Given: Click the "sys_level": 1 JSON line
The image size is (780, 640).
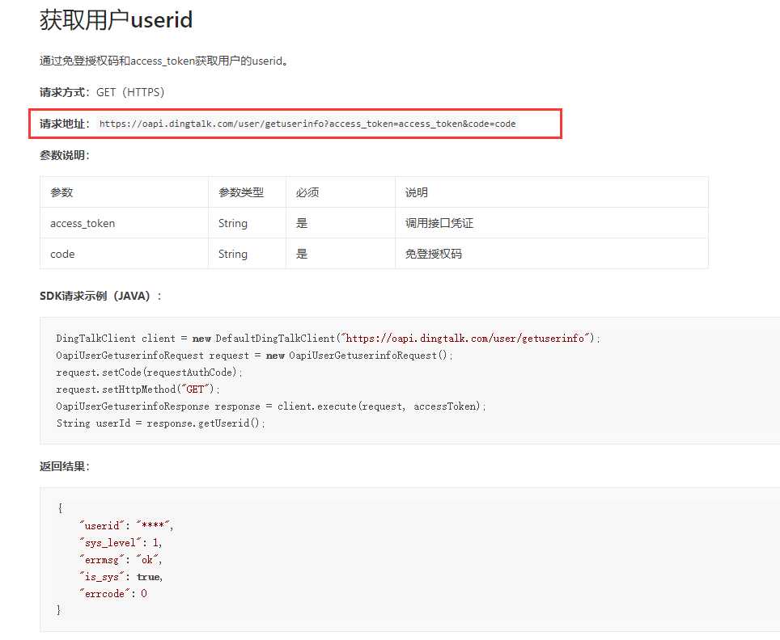Looking at the screenshot, I should (x=121, y=542).
